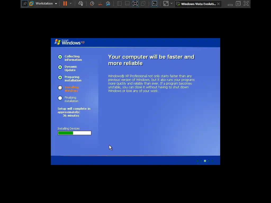Enter full screen mode
Viewport: 271px width, 203px height.
135,3
